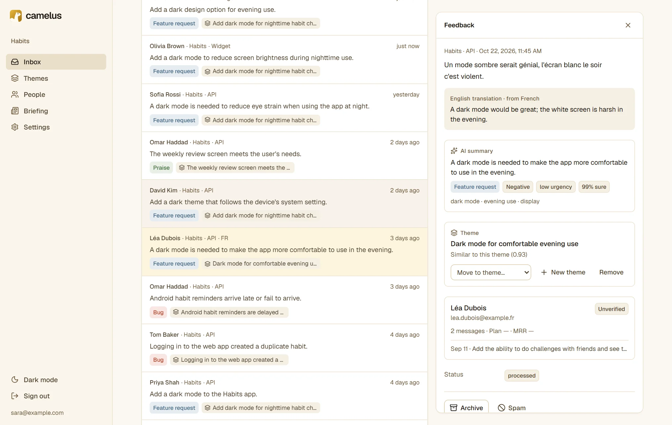Open Sofia Rossi's dark mode feedback
Screen dimensions: 672x425
point(285,108)
